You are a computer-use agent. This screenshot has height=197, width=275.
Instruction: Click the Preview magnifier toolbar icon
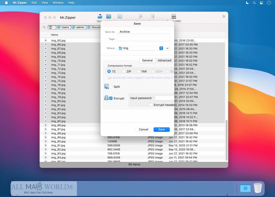[x=140, y=16]
